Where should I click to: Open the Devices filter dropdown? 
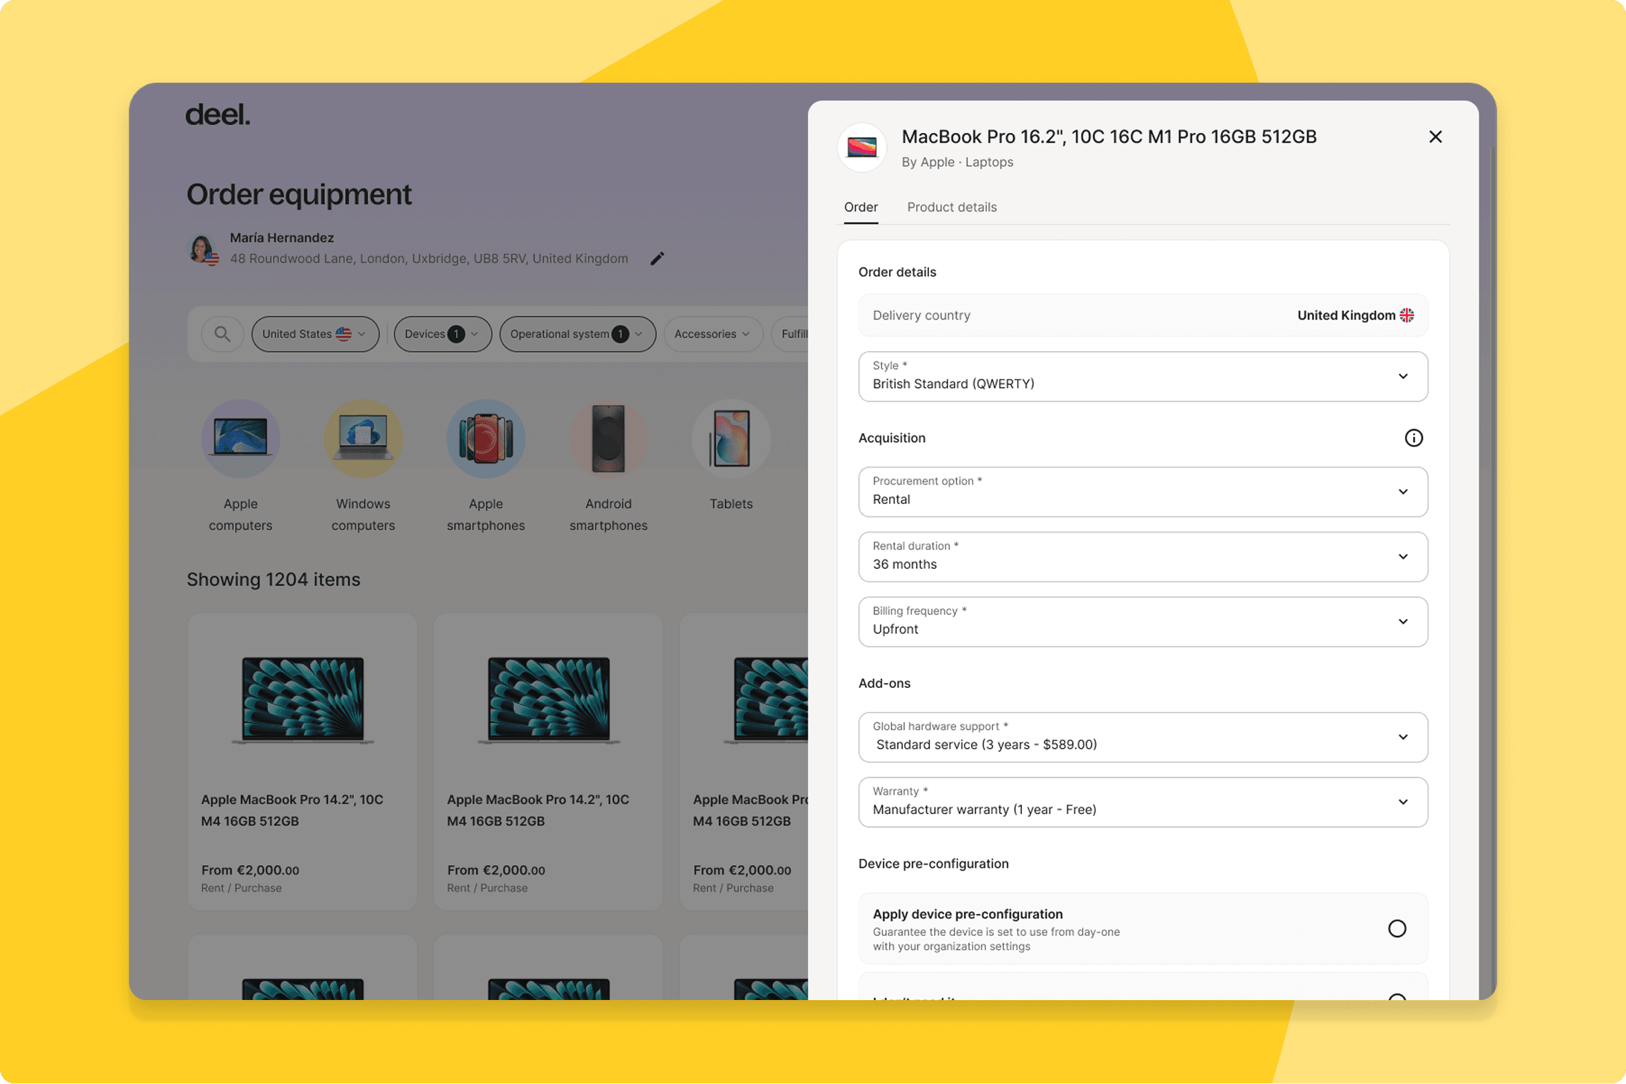tap(442, 334)
